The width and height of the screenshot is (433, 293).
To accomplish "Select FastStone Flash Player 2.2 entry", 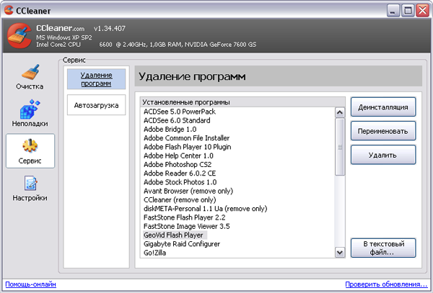I will [x=184, y=217].
